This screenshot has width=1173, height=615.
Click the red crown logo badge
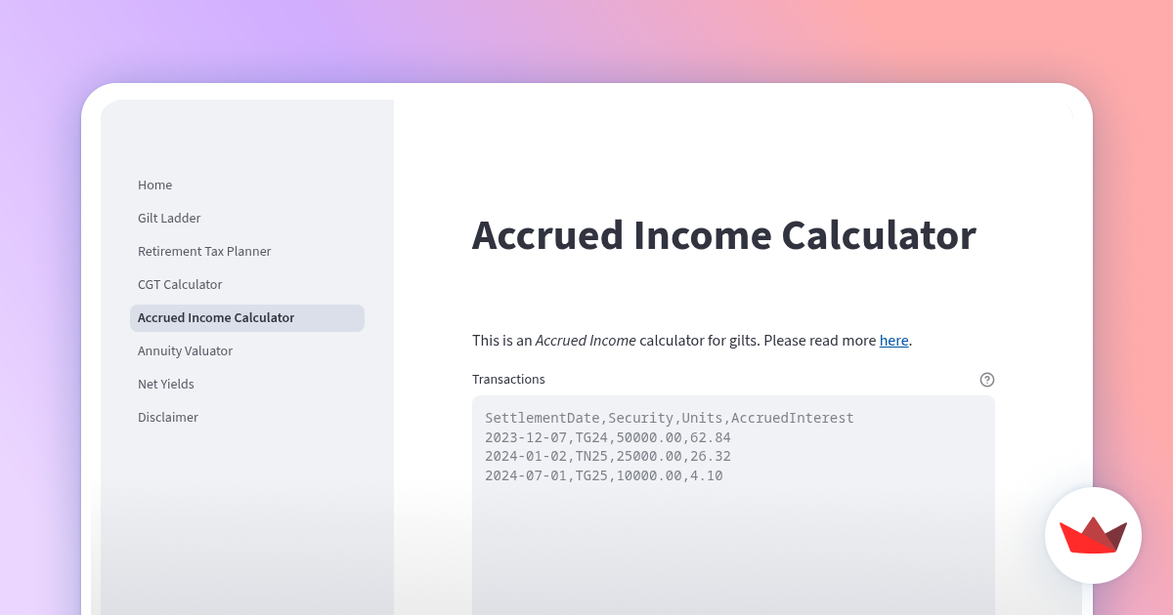(x=1093, y=535)
